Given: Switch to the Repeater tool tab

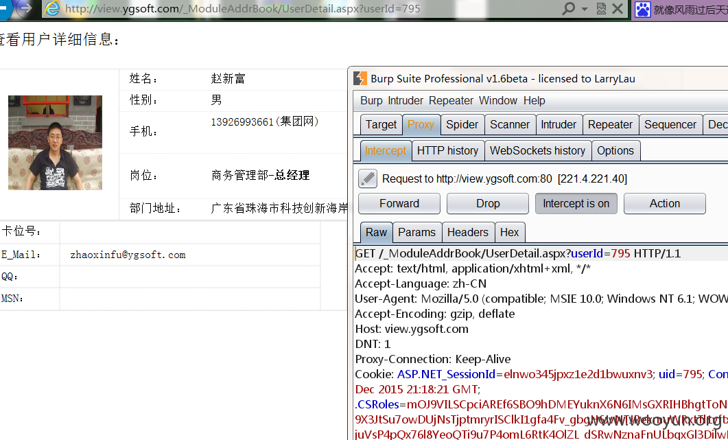Looking at the screenshot, I should tap(610, 124).
